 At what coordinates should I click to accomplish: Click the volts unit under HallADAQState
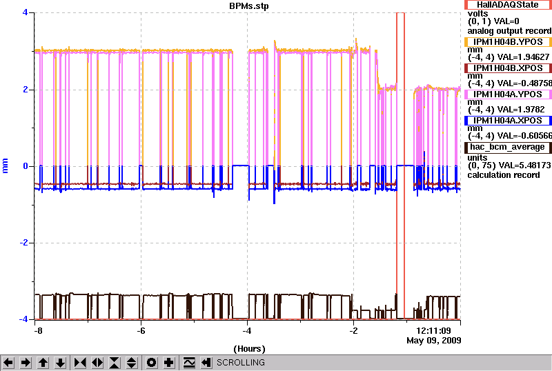coord(477,14)
